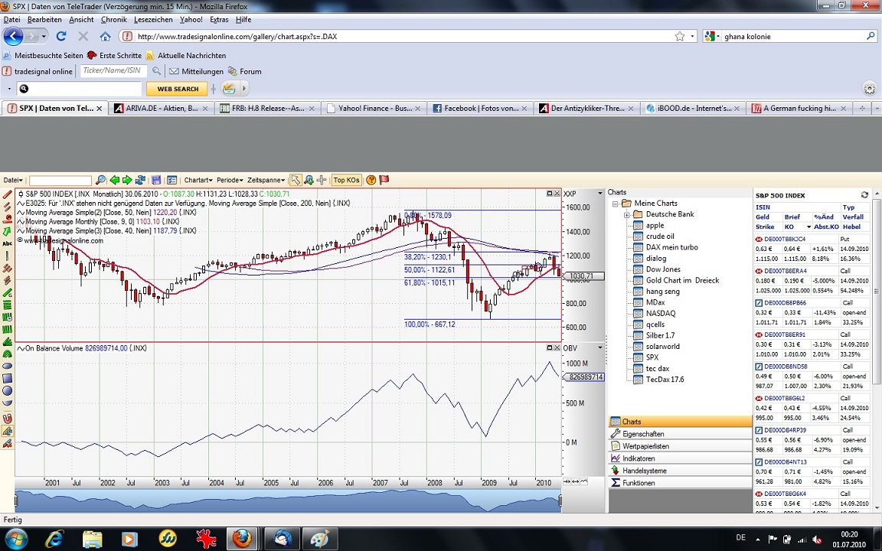This screenshot has height=551, width=882.
Task: Toggle the pointer selection mode button
Action: coord(296,180)
